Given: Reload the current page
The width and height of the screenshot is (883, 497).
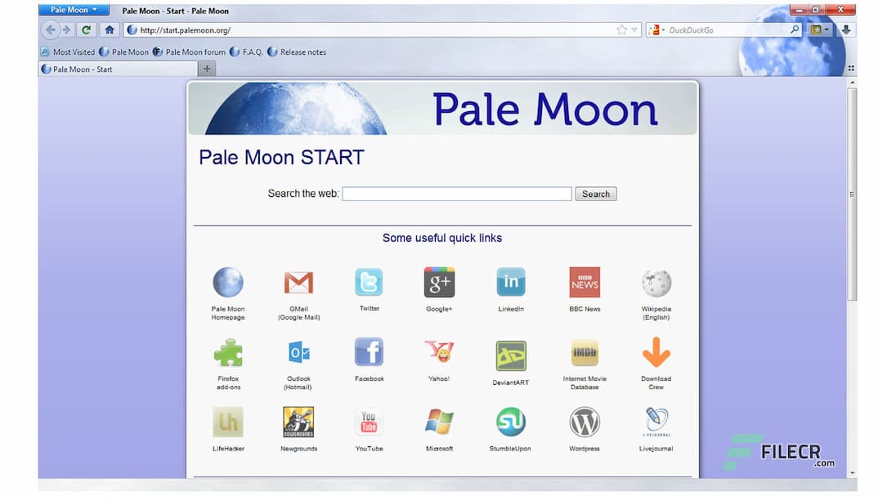Looking at the screenshot, I should point(86,29).
